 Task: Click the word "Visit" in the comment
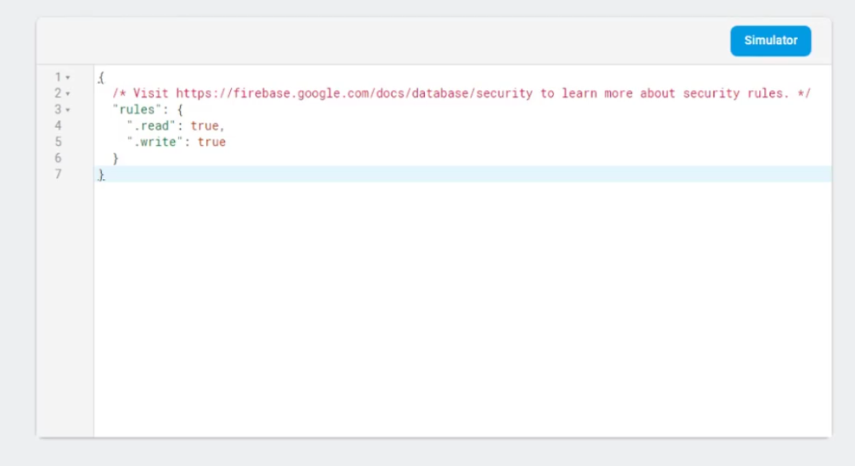coord(151,93)
